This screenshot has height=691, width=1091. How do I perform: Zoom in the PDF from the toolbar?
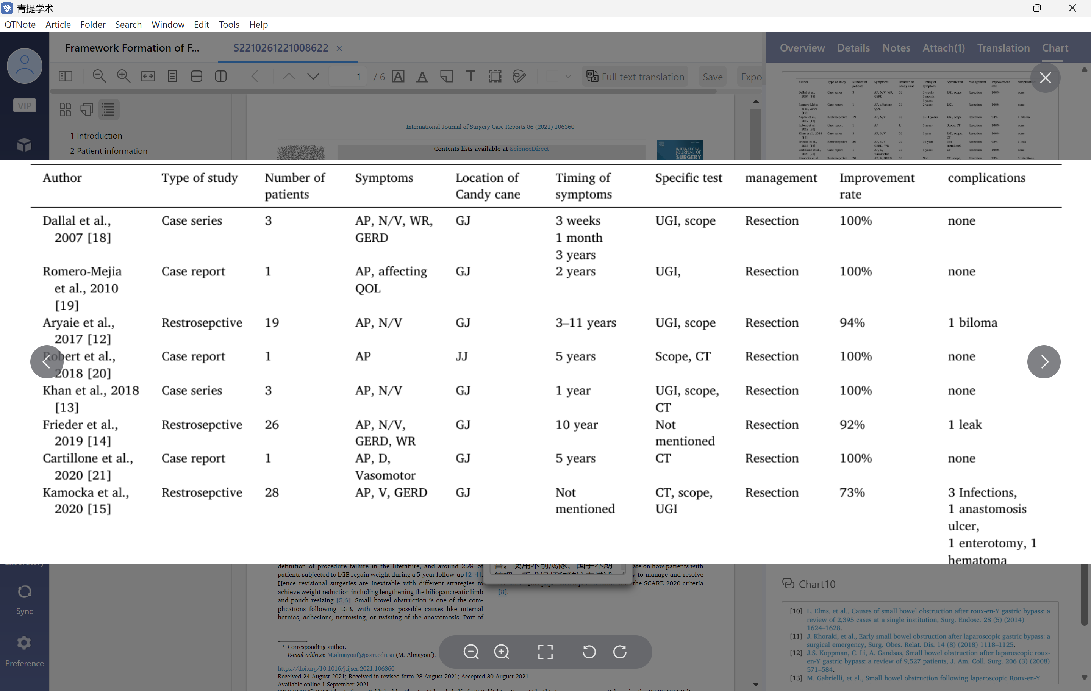click(x=123, y=77)
